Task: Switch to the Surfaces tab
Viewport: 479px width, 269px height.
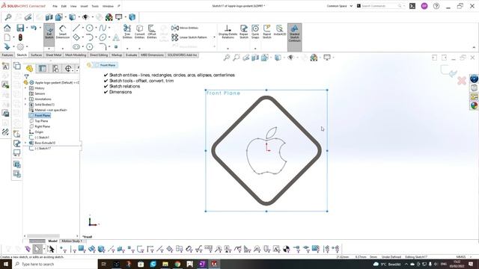Action: pos(37,55)
